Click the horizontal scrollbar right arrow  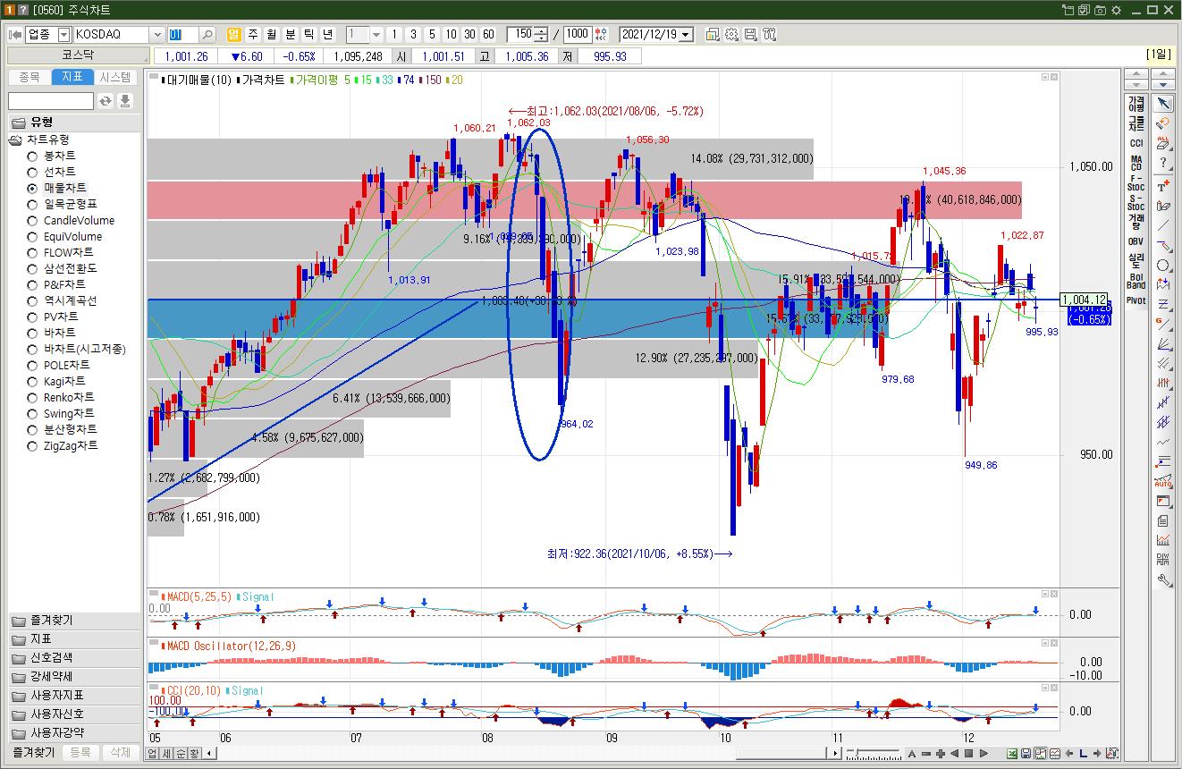click(835, 754)
